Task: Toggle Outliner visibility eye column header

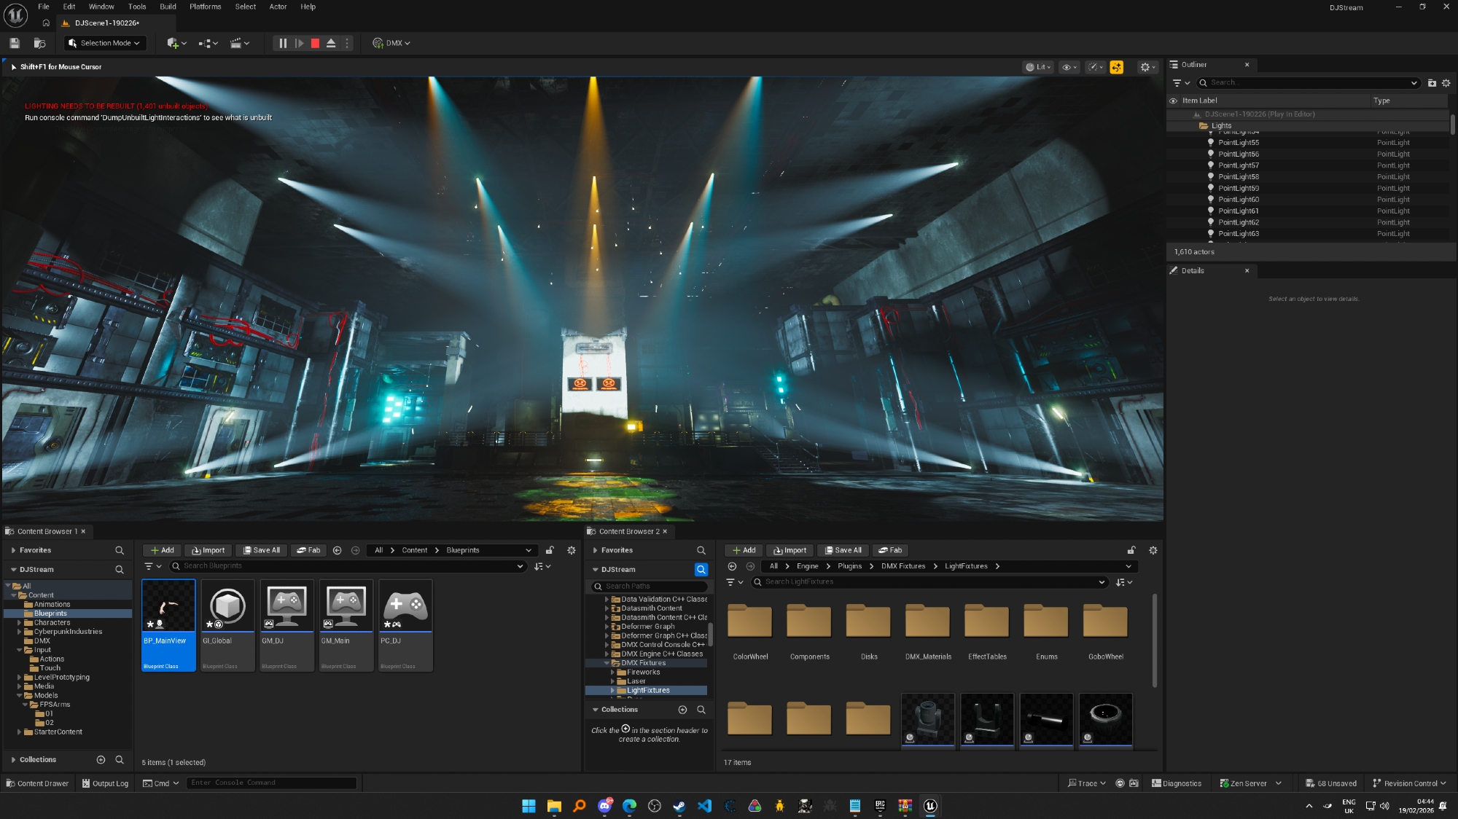Action: click(x=1173, y=101)
